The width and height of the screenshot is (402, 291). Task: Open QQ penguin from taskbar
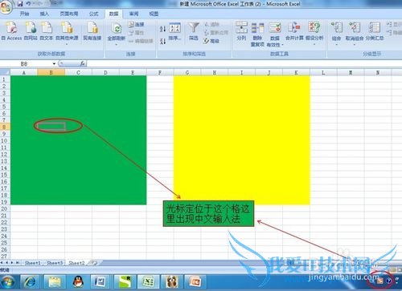[x=78, y=282]
